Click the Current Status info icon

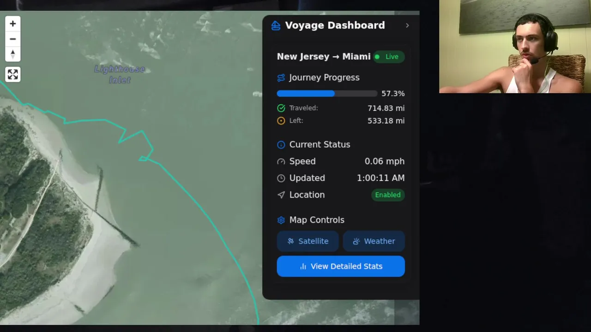pyautogui.click(x=281, y=145)
